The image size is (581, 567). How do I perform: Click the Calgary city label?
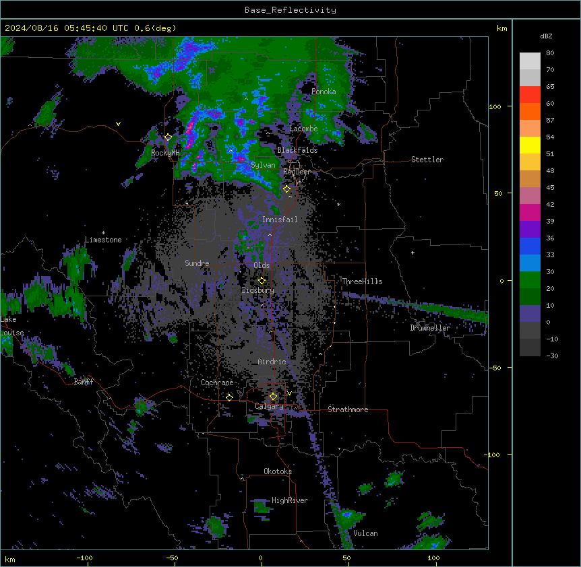coord(270,406)
